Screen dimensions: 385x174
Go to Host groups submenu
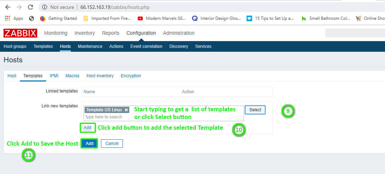pos(15,46)
